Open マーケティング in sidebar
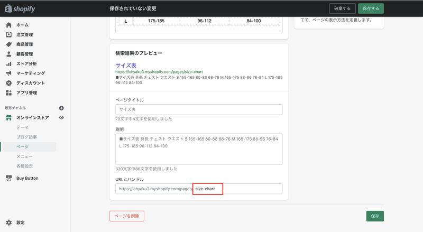Image resolution: width=423 pixels, height=232 pixels. point(31,73)
